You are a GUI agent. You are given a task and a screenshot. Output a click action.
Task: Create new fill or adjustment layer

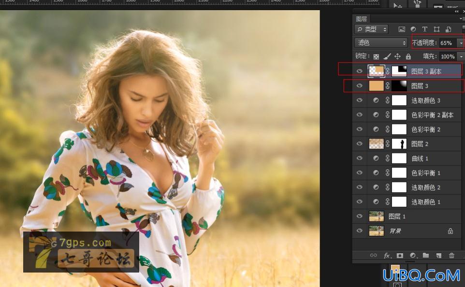click(x=413, y=255)
